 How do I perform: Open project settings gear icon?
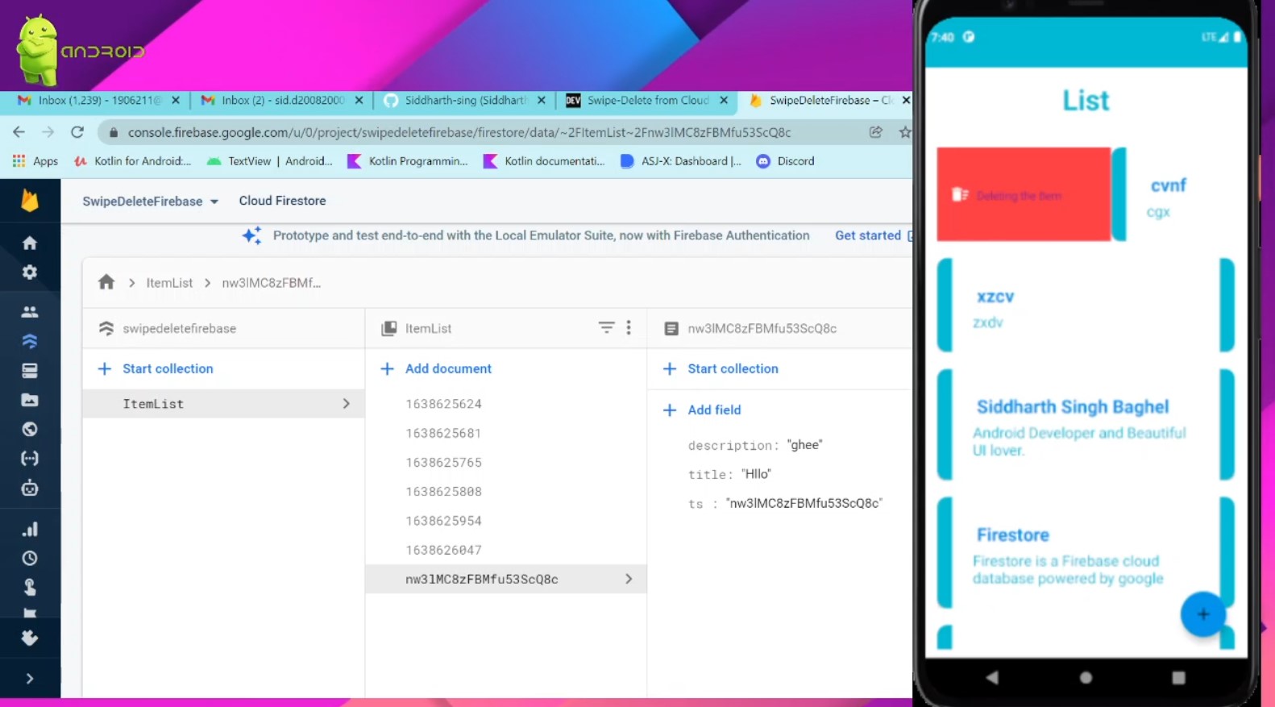pos(30,272)
